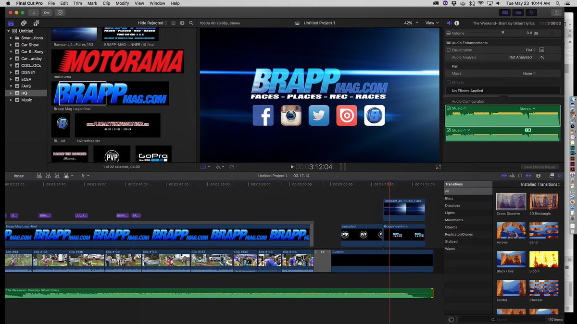Viewport: 577px width, 324px height.
Task: Select the motorama clip thumbnail in browser
Action: (117, 61)
